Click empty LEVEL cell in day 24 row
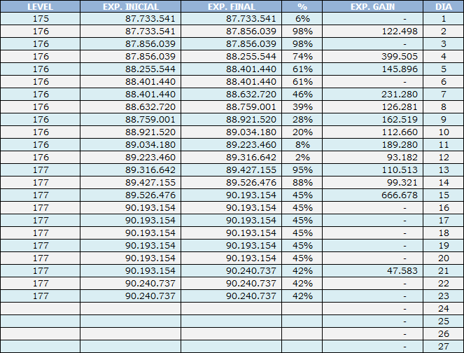This screenshot has width=464, height=353. [41, 309]
